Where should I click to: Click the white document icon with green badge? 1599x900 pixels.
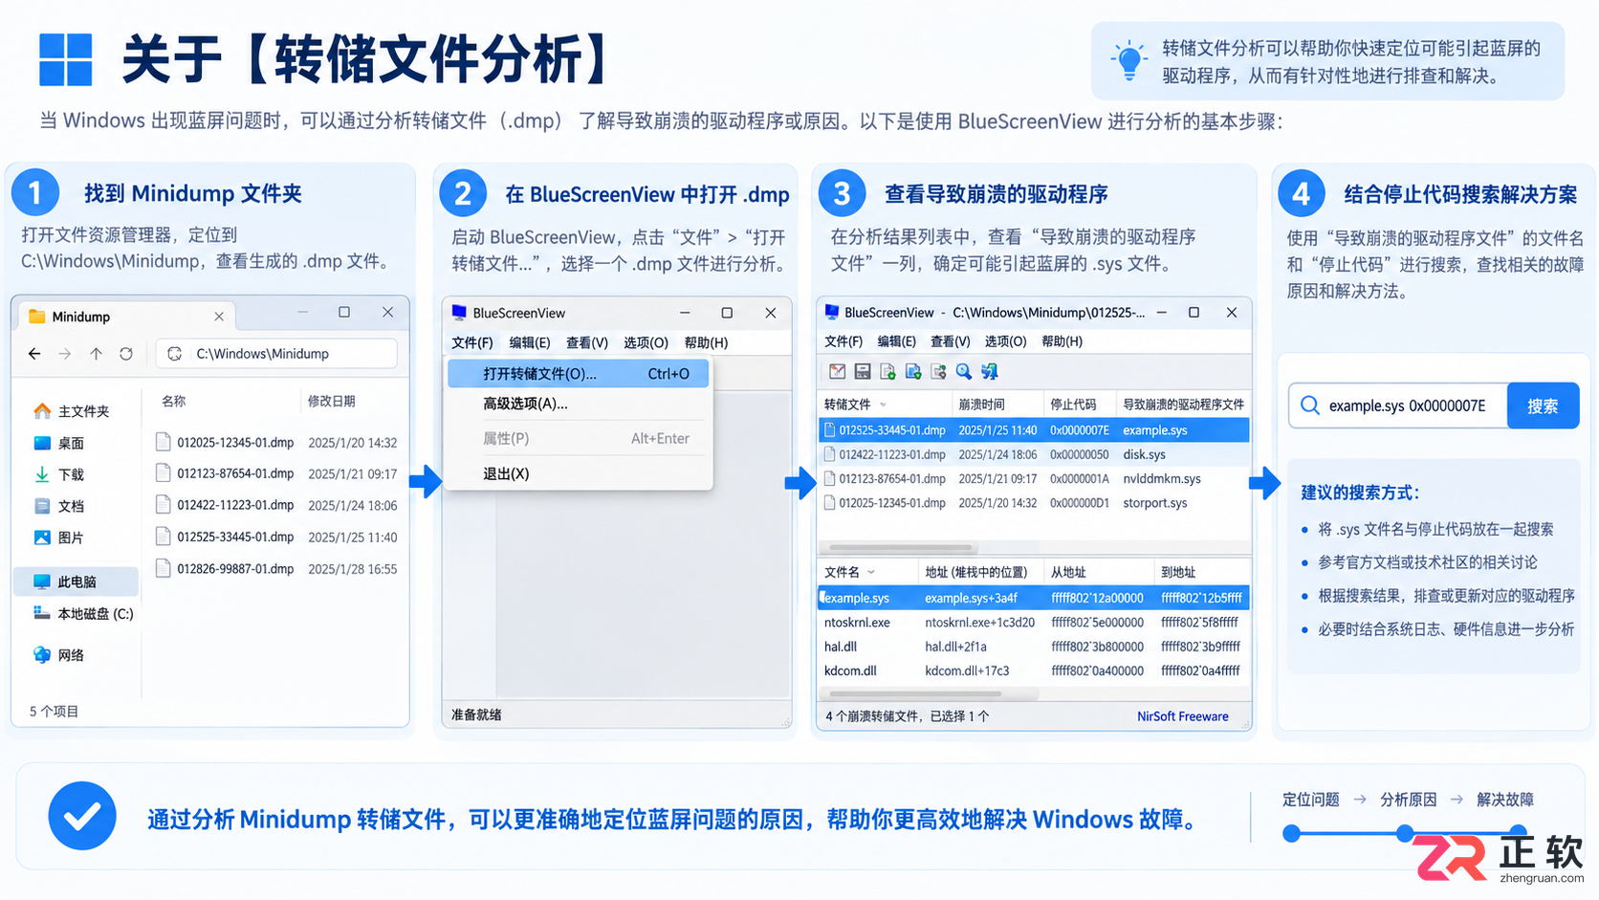pyautogui.click(x=887, y=371)
